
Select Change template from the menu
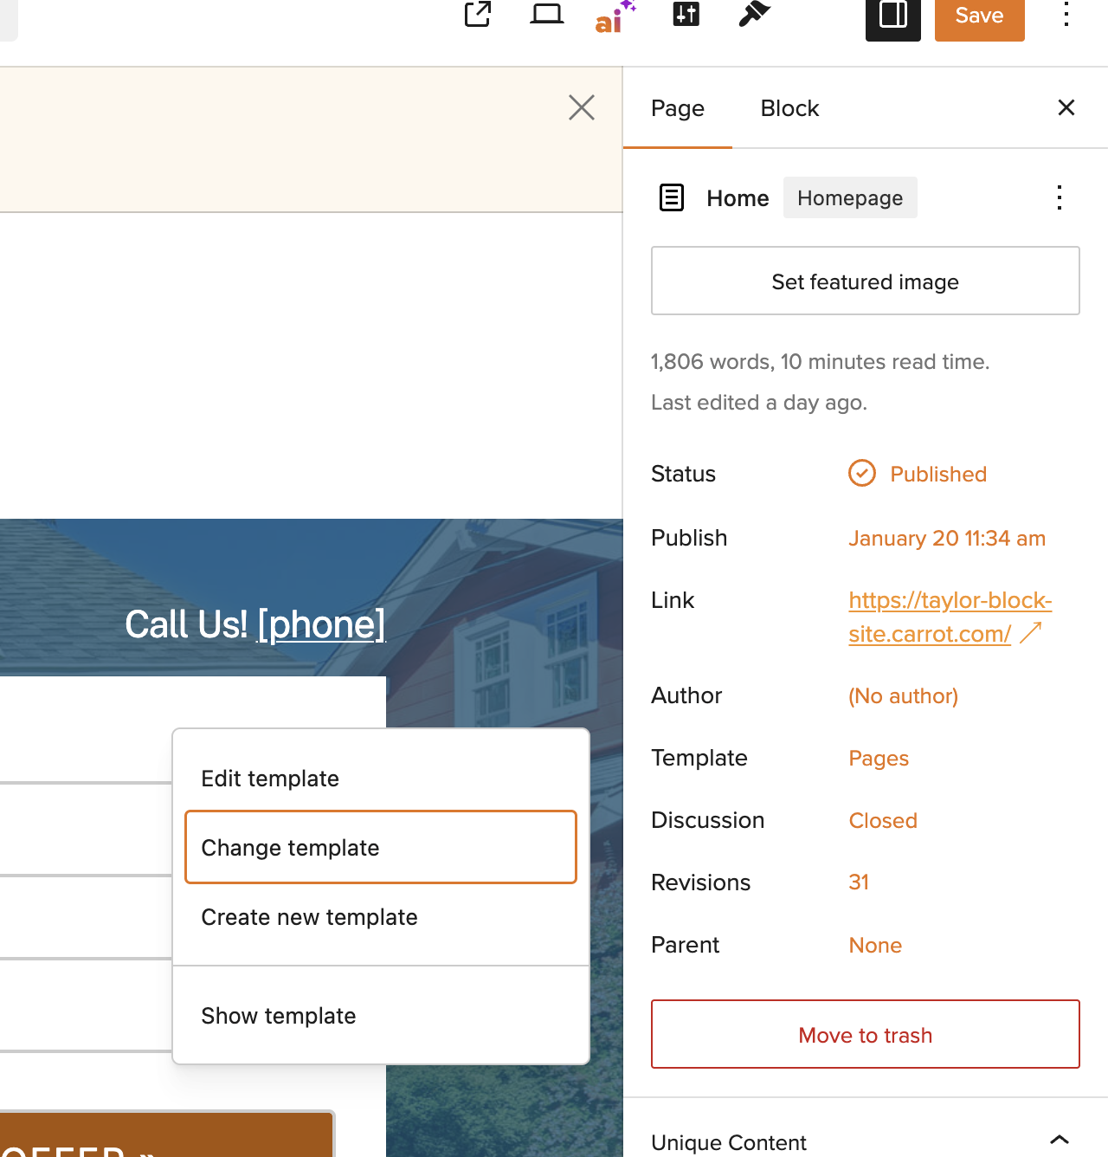click(380, 847)
